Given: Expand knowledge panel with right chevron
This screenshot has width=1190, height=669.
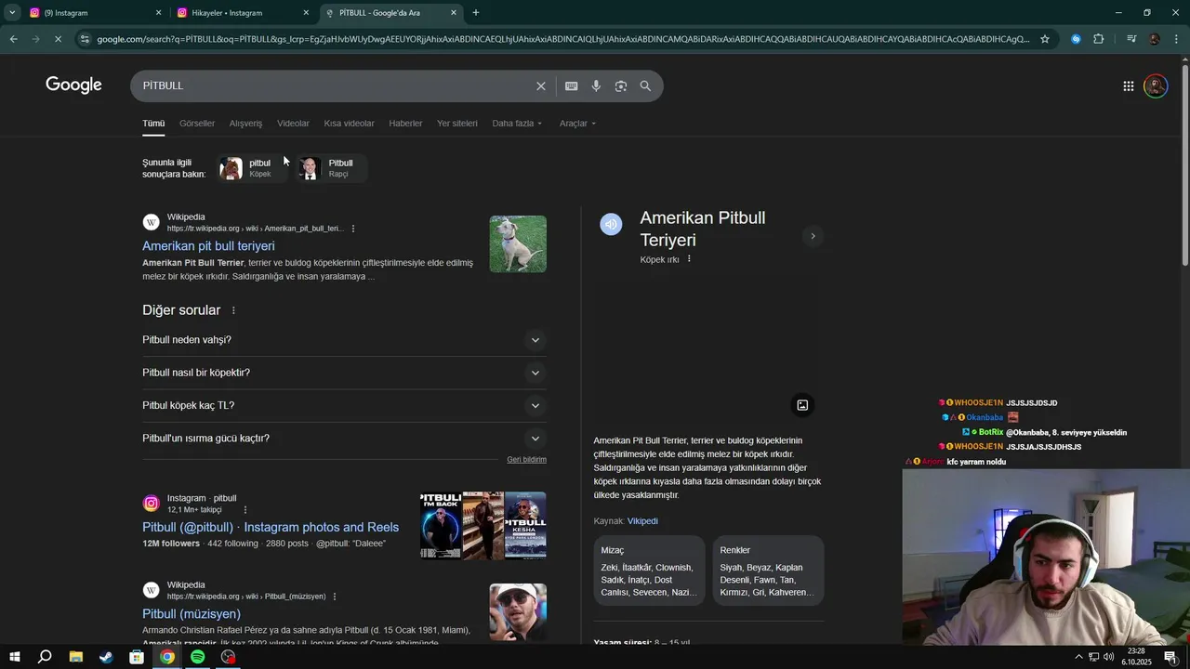Looking at the screenshot, I should tap(813, 236).
